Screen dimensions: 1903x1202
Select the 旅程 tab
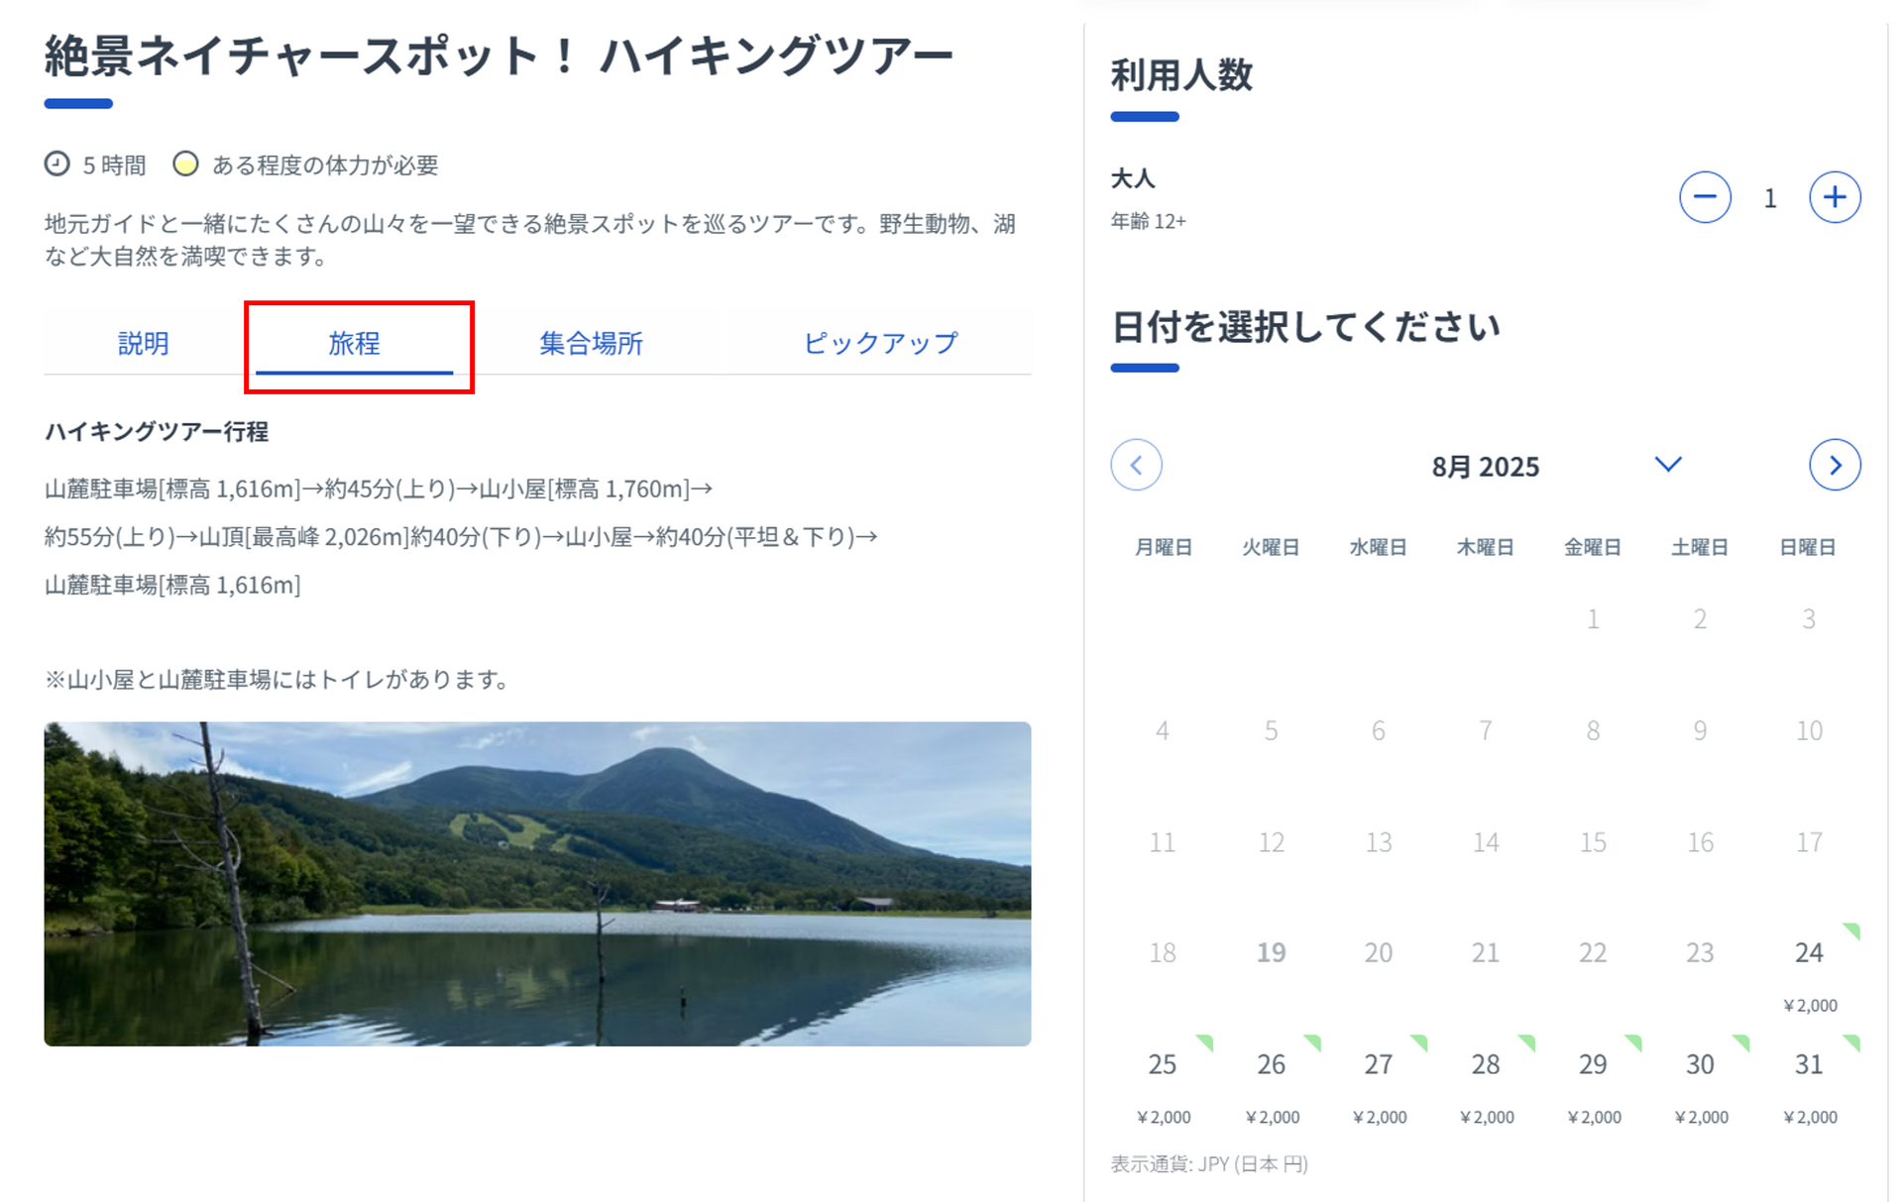coord(354,343)
